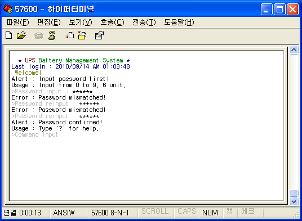Open the 전송(T) menu

pyautogui.click(x=144, y=22)
